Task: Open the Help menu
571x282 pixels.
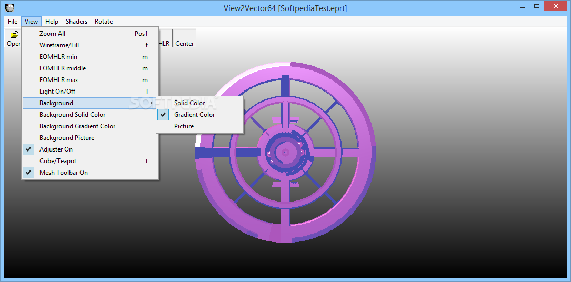Action: (x=52, y=22)
